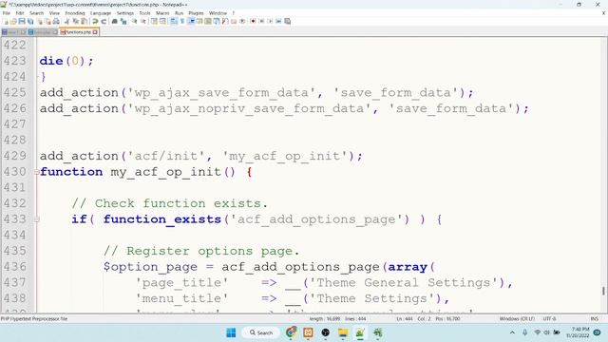Open the Macro menu

pyautogui.click(x=162, y=13)
